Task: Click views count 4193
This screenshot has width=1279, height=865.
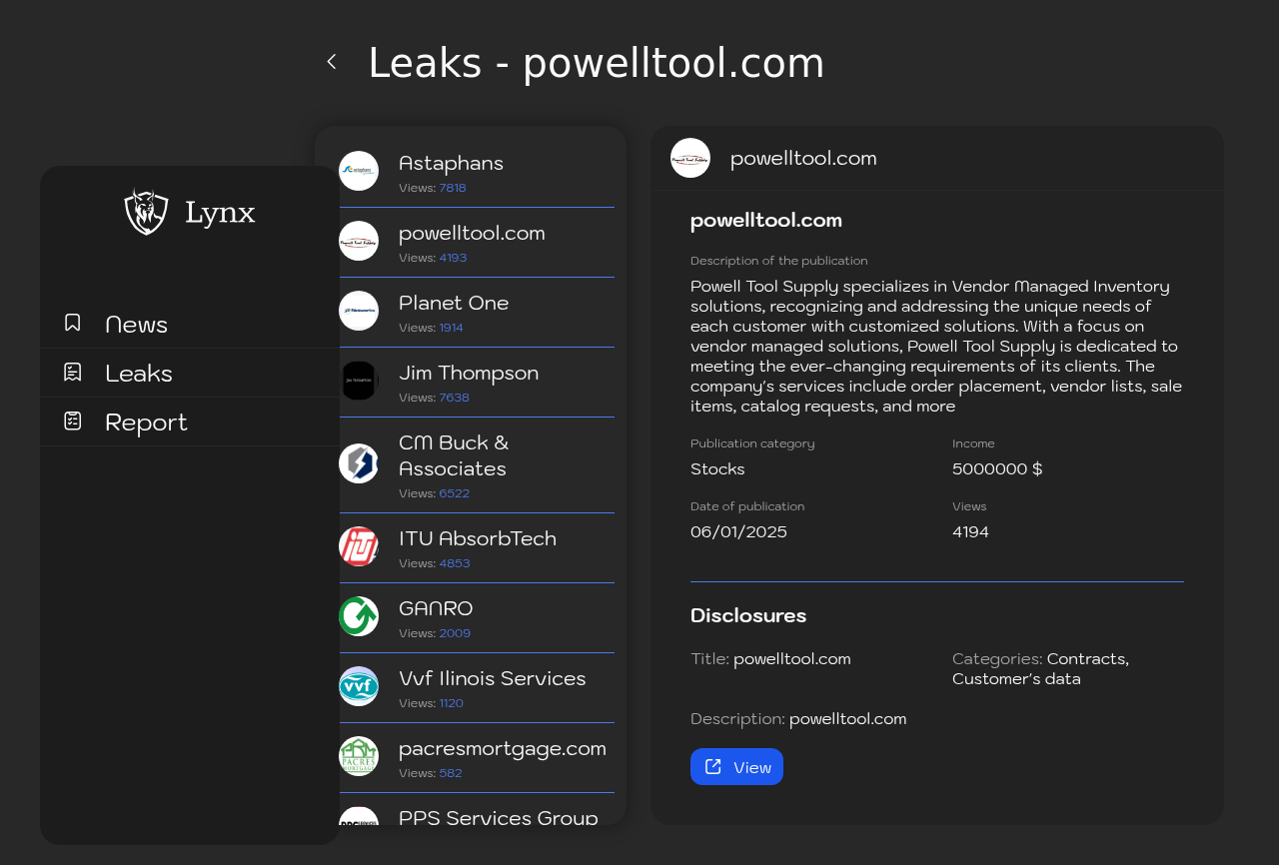Action: (453, 258)
